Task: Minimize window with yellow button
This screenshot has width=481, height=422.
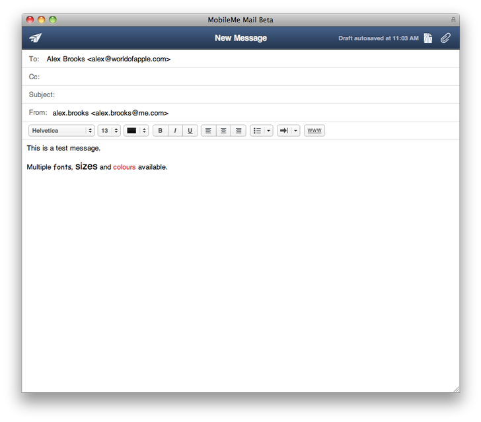Action: point(42,20)
